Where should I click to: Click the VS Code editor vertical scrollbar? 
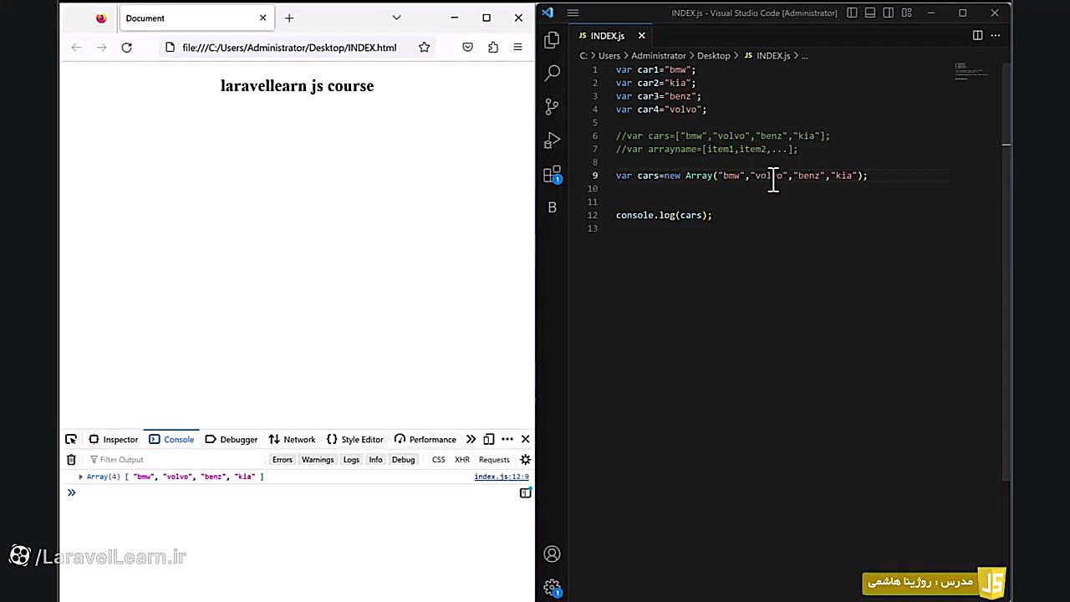1006,272
